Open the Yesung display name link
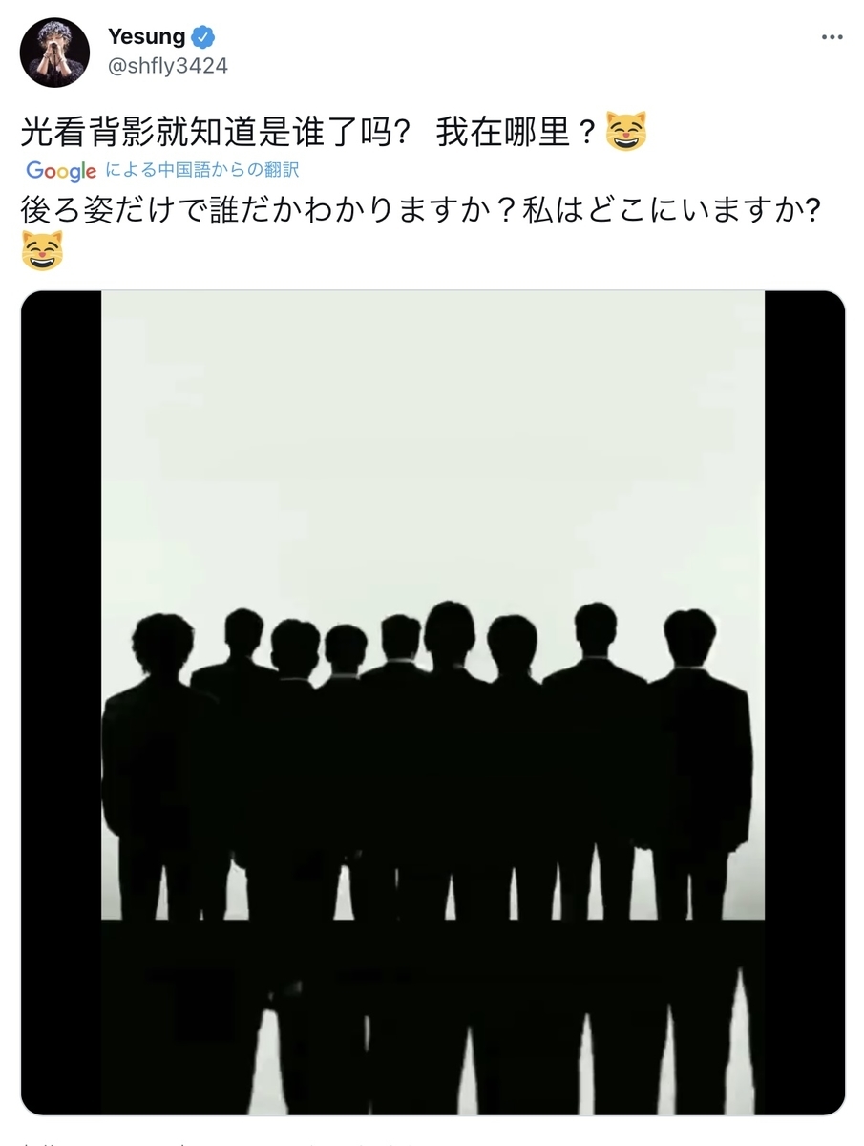 coord(146,37)
